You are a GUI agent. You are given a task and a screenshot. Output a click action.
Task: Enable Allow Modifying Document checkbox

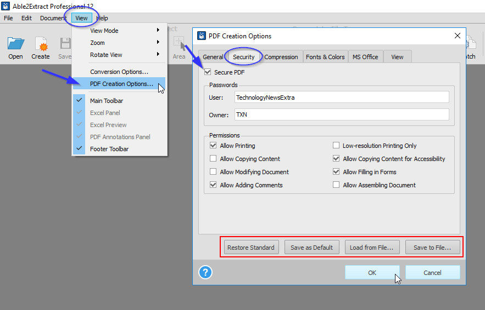(x=213, y=172)
